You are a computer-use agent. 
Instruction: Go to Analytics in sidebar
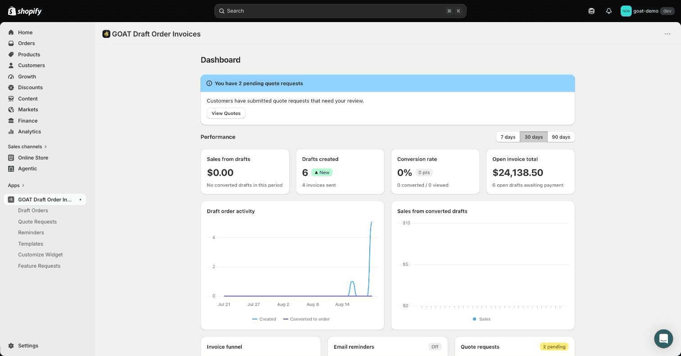pyautogui.click(x=29, y=132)
